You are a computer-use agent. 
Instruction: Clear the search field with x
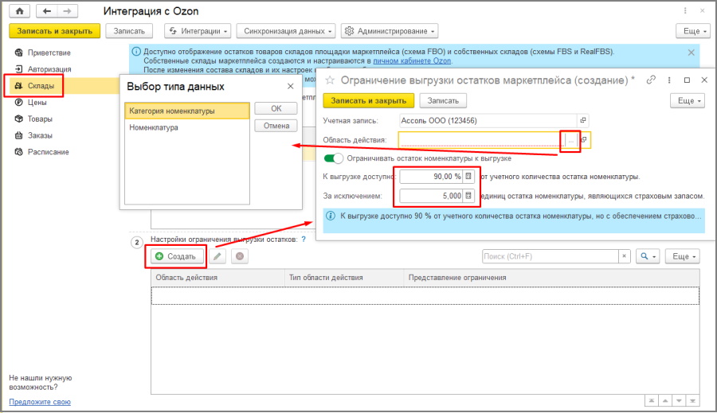(x=624, y=256)
